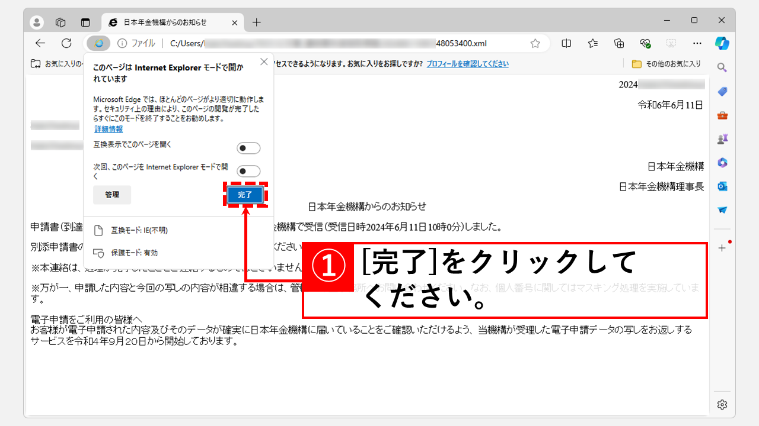This screenshot has width=759, height=426.
Task: Enter split screen view from the toolbar
Action: (566, 43)
